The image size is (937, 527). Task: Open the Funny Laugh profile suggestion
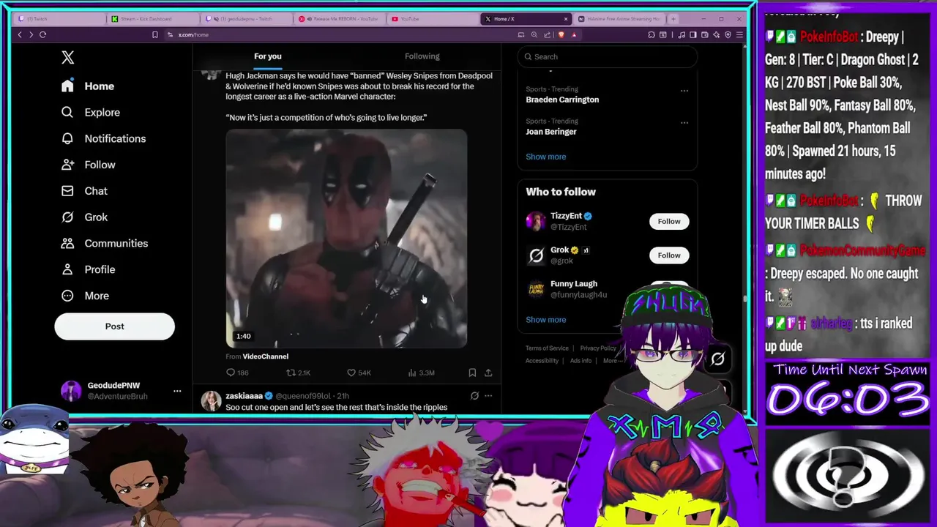coord(574,284)
